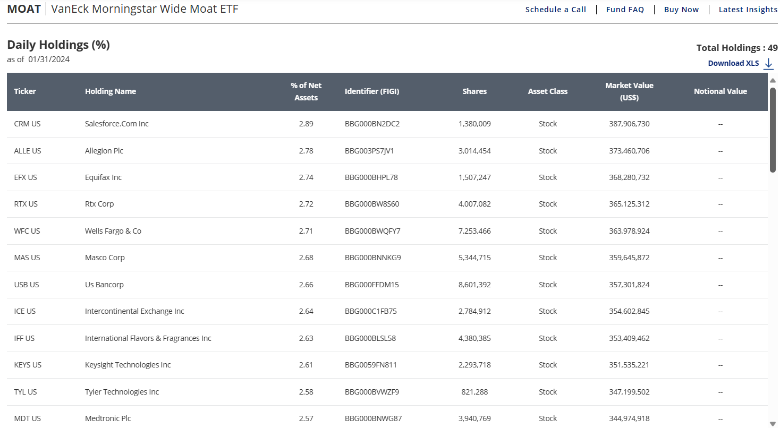Click the Intercontinental Exchange Inc holding name
This screenshot has height=428, width=780.
tap(134, 311)
